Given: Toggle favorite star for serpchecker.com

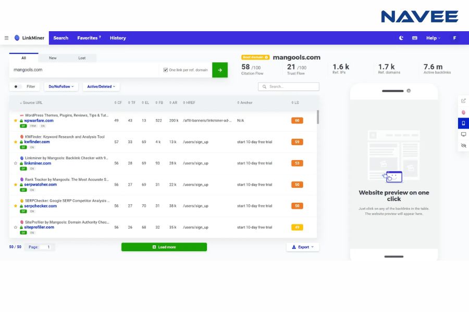Looking at the screenshot, I should pyautogui.click(x=16, y=206).
